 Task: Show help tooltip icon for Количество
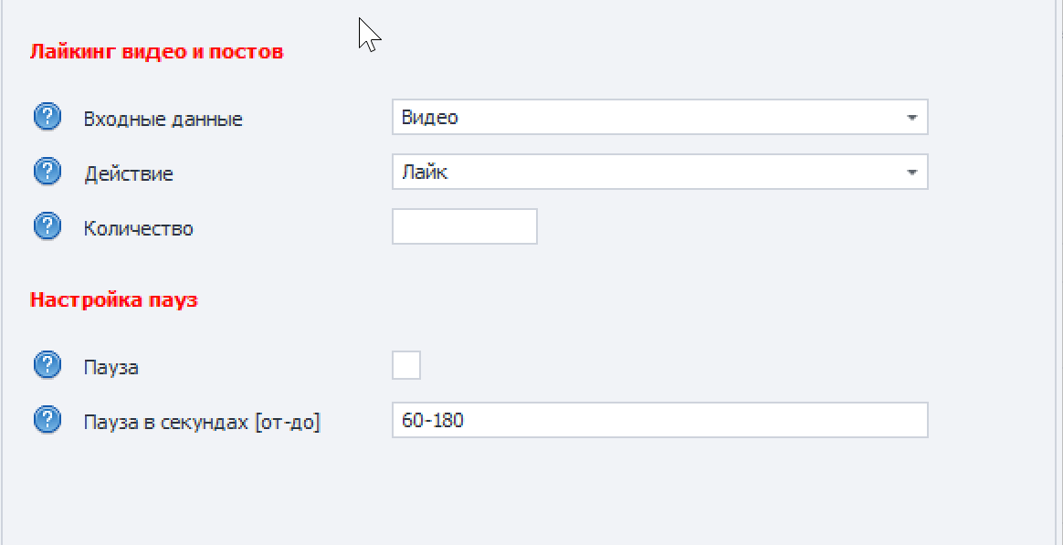tap(47, 226)
